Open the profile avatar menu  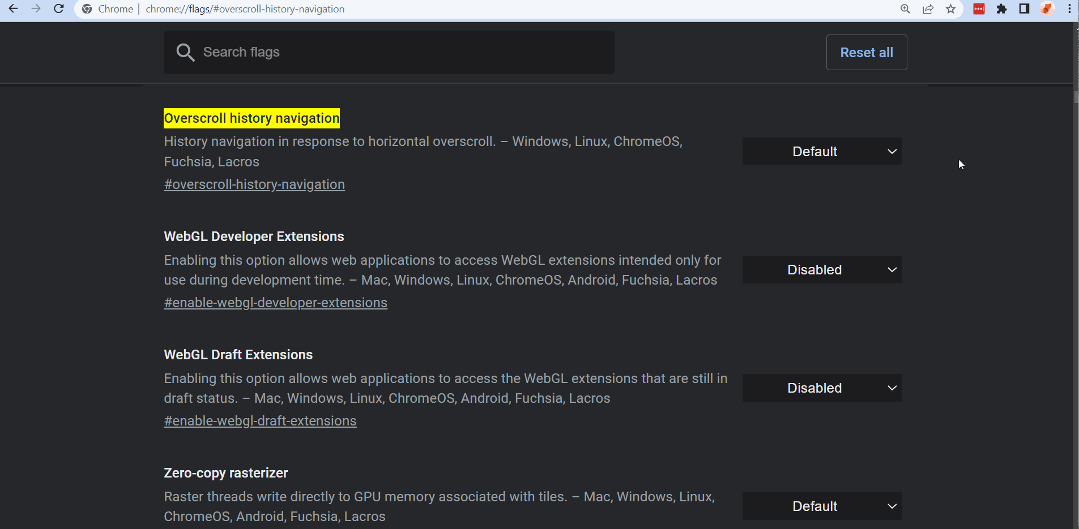point(1047,9)
